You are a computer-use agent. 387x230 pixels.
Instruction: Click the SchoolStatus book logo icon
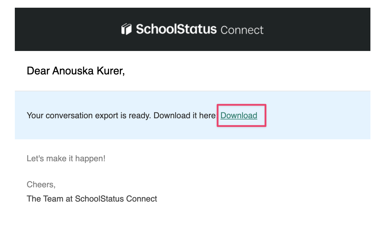(x=127, y=29)
